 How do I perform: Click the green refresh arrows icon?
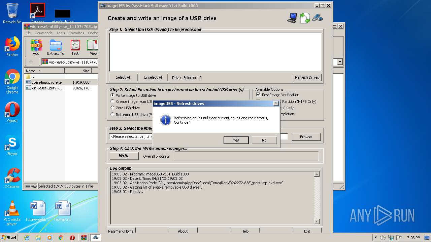pos(305,18)
